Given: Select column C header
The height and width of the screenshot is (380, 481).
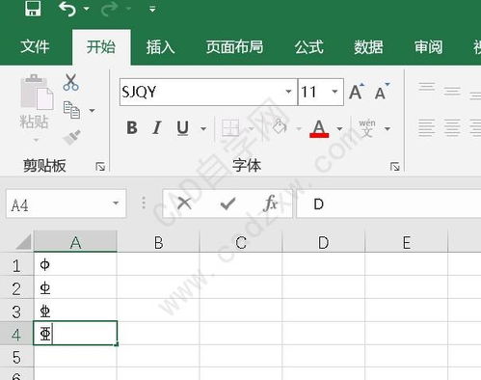Looking at the screenshot, I should 241,242.
